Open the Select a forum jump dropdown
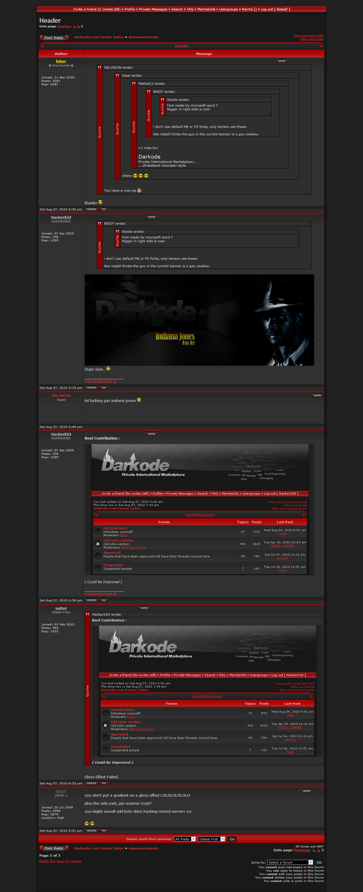 [x=290, y=862]
